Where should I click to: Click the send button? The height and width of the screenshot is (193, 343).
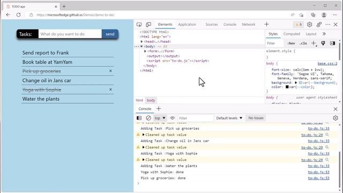[110, 34]
